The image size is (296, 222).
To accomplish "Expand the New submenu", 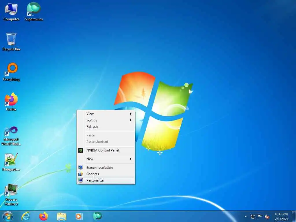I will point(106,159).
